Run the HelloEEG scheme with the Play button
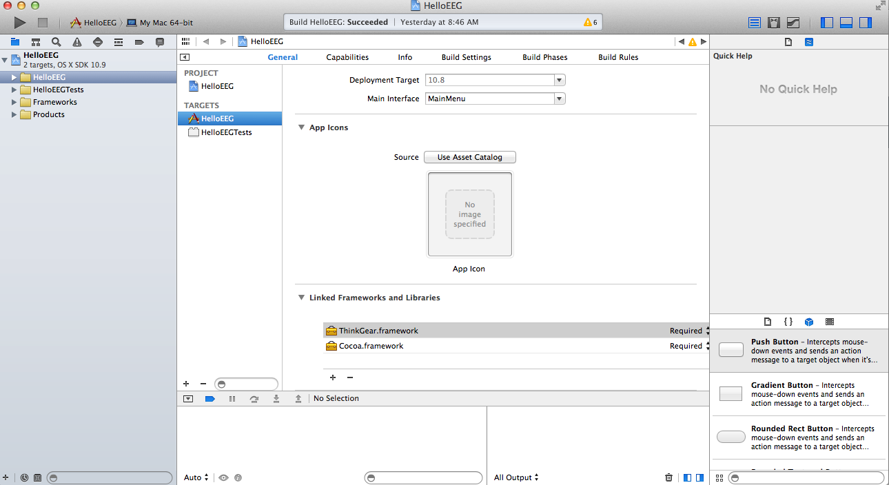Viewport: 889px width, 485px height. 20,23
